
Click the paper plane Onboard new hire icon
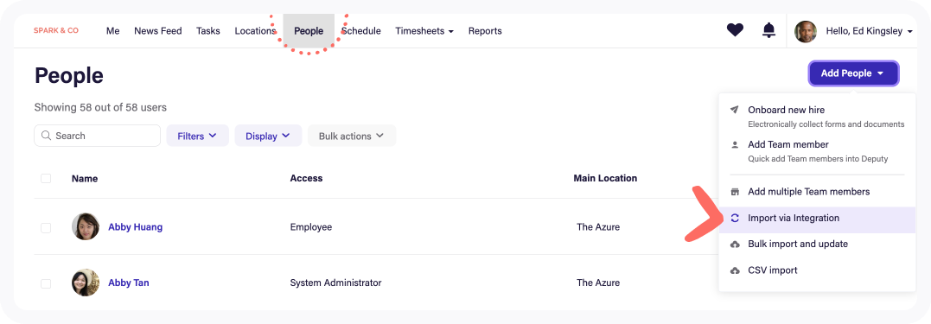click(x=735, y=110)
